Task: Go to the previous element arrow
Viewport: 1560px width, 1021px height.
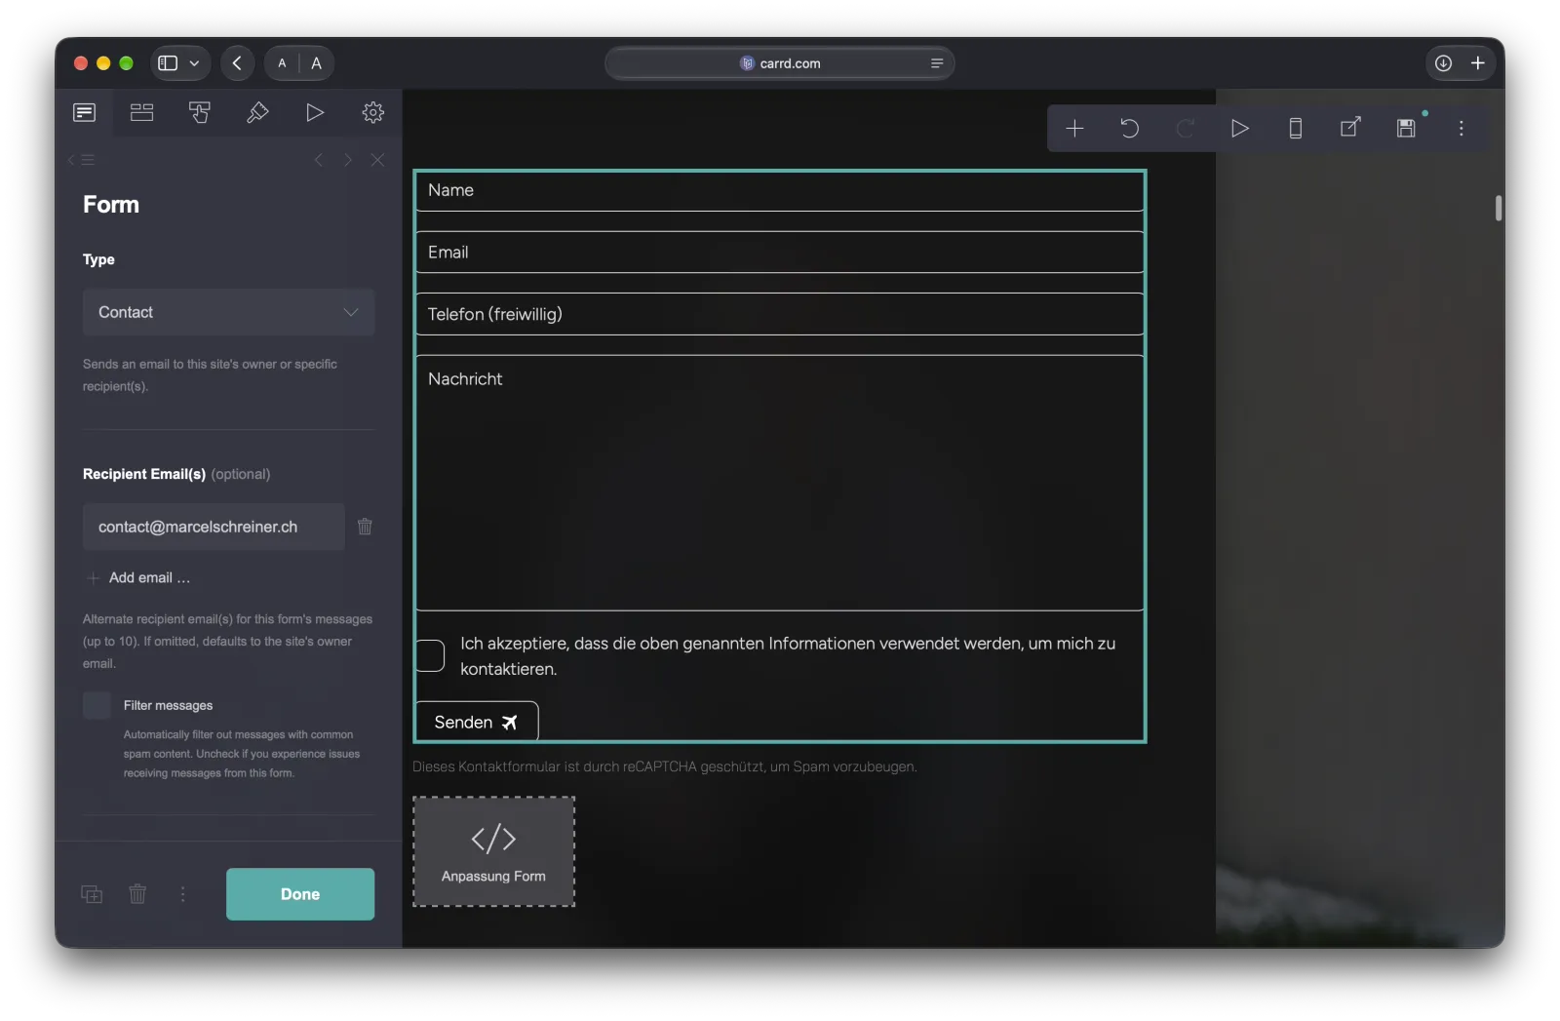Action: click(318, 160)
